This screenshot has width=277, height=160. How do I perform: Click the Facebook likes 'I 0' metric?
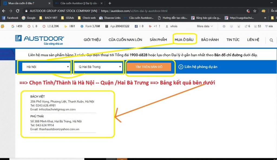point(139,26)
